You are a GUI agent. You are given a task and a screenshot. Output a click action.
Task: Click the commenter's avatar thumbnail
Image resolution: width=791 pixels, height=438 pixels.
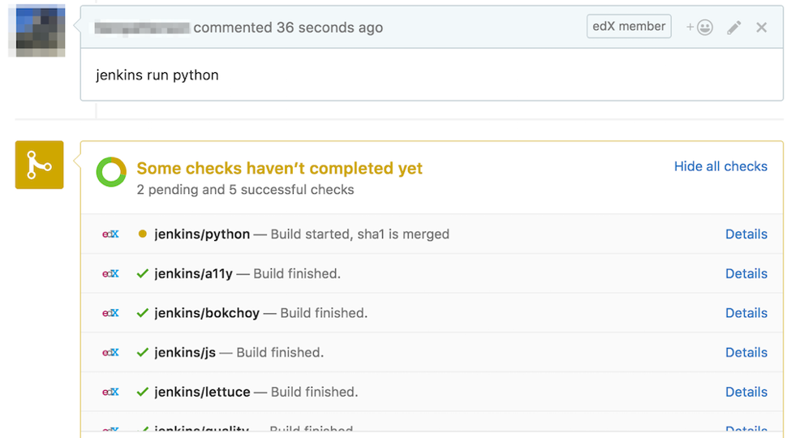point(37,31)
